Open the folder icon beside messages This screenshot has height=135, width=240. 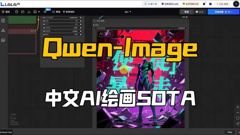(x=210, y=4)
